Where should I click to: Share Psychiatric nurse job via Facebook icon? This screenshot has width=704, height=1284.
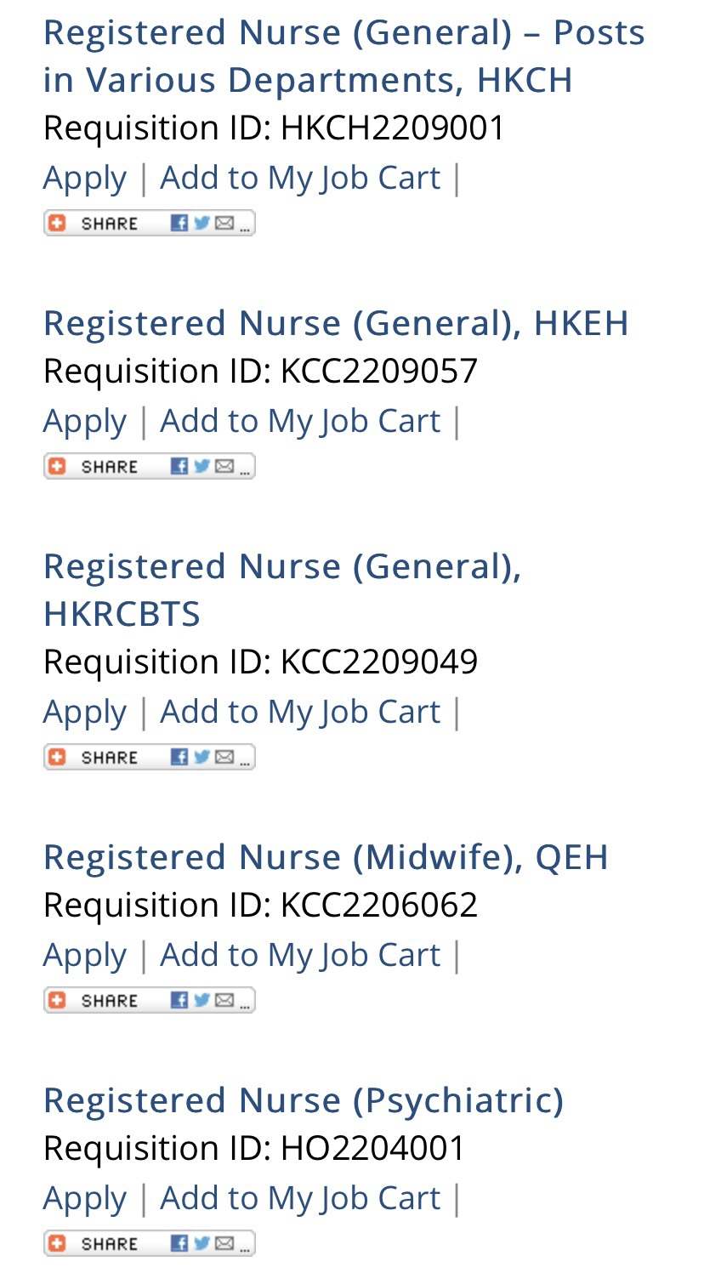(179, 1243)
